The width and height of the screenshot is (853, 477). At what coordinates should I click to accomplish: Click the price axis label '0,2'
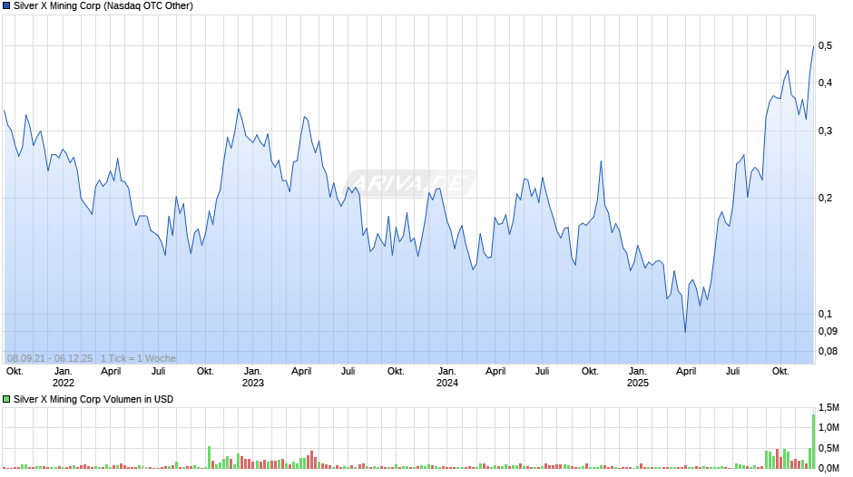point(825,198)
